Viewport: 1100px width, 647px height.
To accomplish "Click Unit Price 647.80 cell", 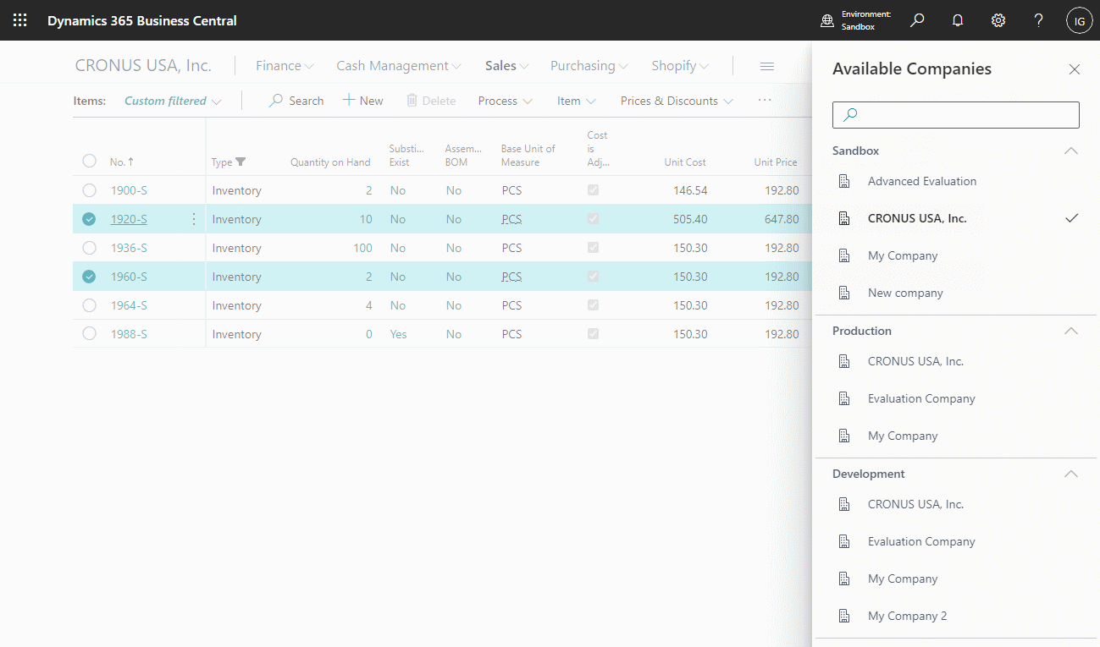I will click(x=782, y=219).
